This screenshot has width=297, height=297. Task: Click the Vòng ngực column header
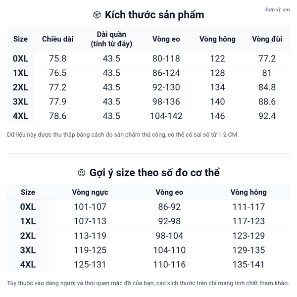(x=90, y=192)
